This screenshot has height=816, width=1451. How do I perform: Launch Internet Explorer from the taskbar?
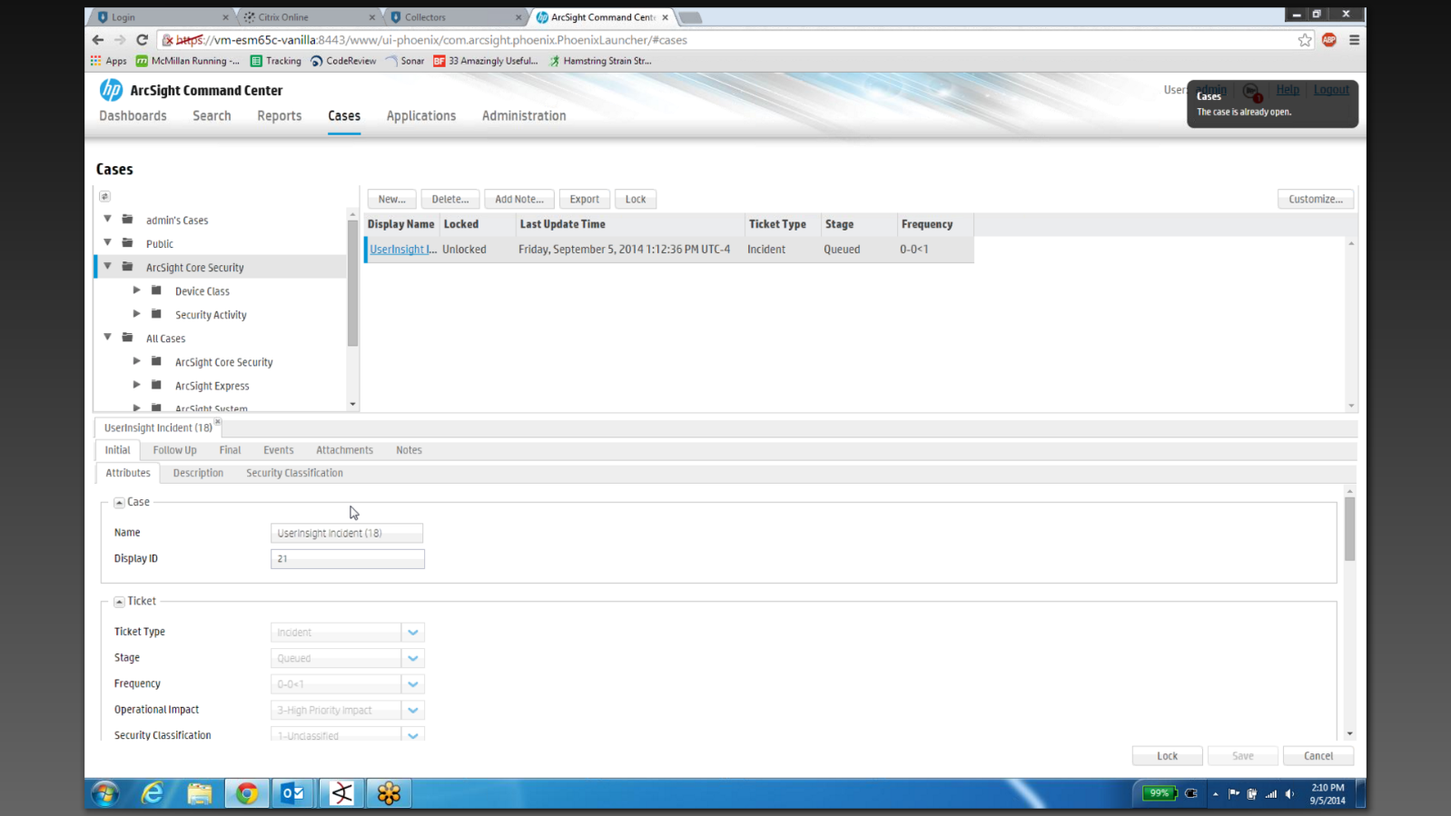[x=153, y=793]
